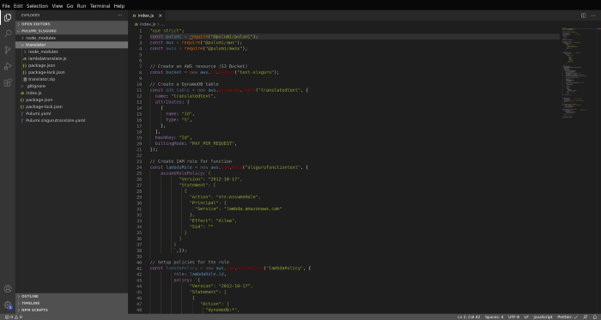Expand node_modules inside translator folder
Screen dimensions: 601x320
[71, 51]
